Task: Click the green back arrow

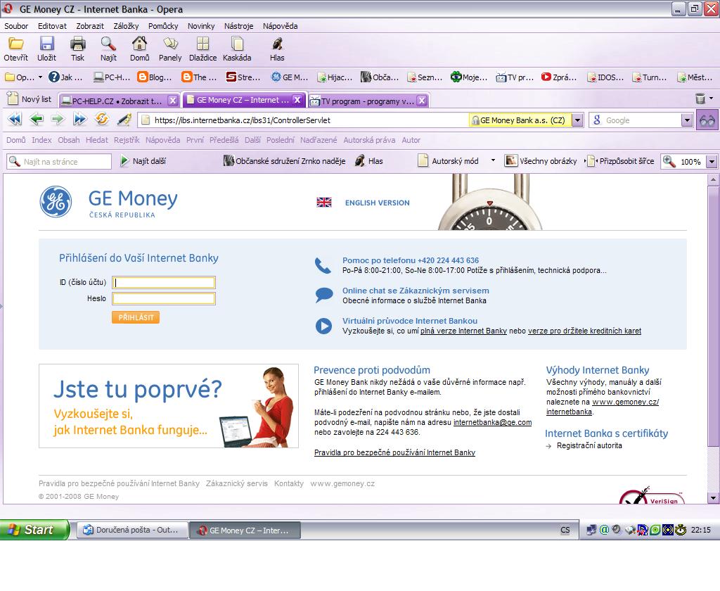Action: (36, 120)
